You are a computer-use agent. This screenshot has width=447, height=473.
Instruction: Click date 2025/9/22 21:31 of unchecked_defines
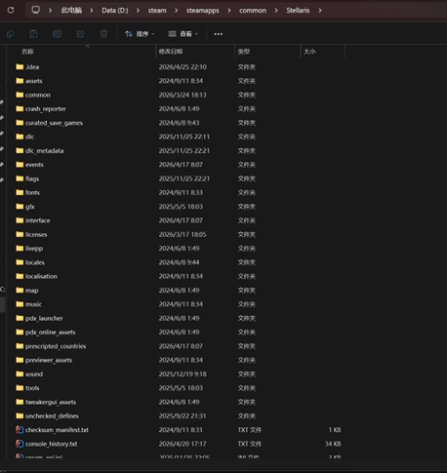[183, 415]
